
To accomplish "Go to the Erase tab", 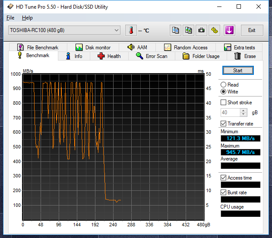I will click(x=245, y=56).
